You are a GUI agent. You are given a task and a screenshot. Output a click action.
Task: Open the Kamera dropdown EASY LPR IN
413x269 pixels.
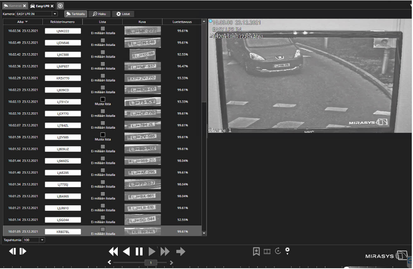55,14
